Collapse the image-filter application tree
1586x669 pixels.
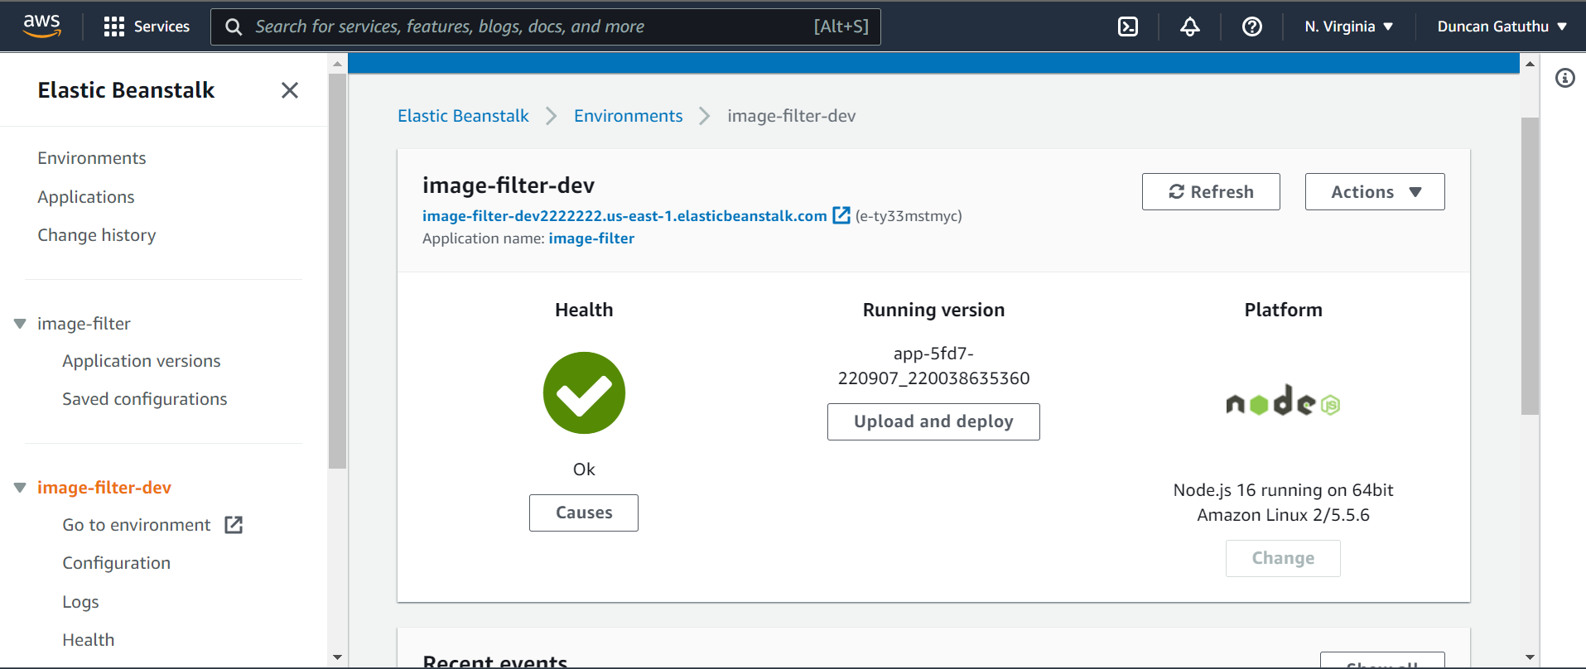pos(20,324)
